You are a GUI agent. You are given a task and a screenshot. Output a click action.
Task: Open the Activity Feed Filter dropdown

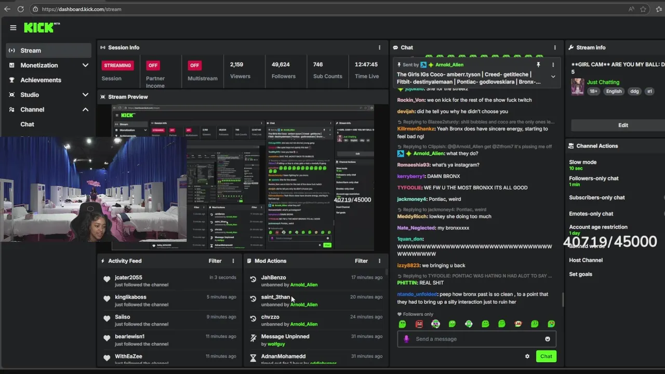(215, 261)
